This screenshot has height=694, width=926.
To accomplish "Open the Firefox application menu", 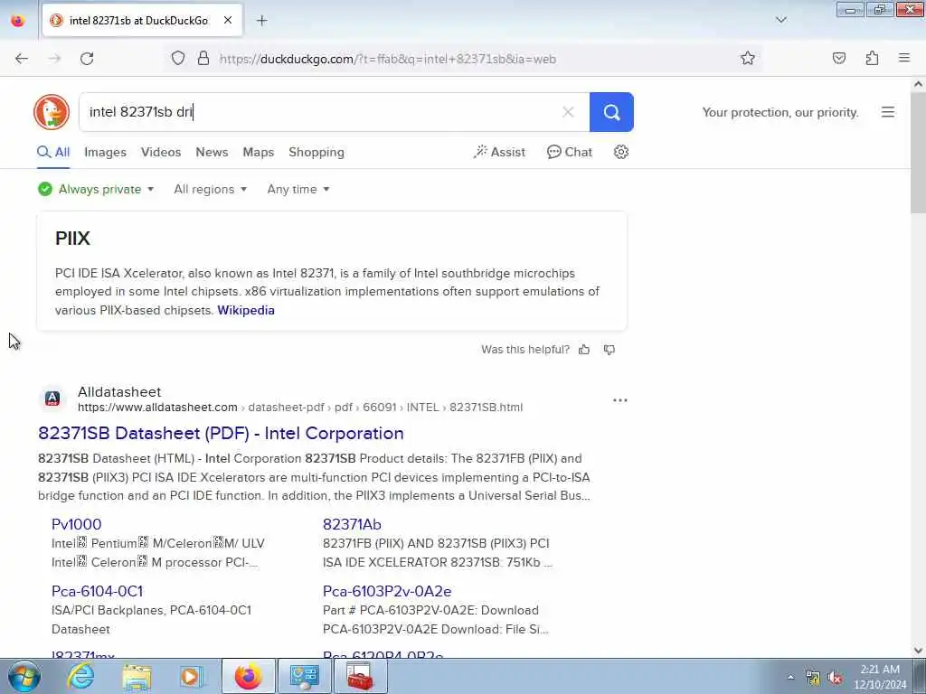I will (x=904, y=59).
